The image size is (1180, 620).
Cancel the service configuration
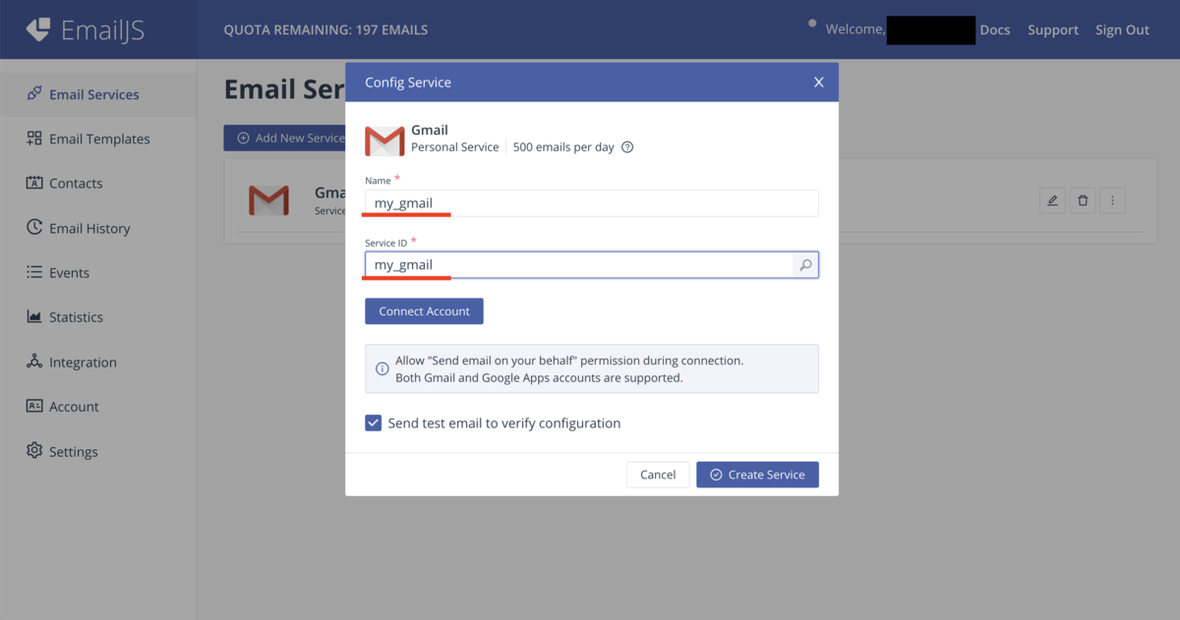point(658,475)
